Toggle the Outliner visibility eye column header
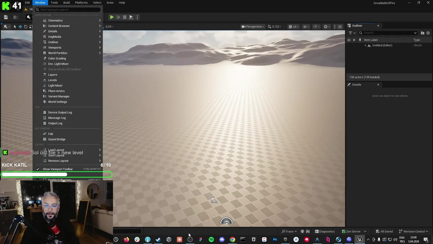433x244 pixels. (349, 40)
